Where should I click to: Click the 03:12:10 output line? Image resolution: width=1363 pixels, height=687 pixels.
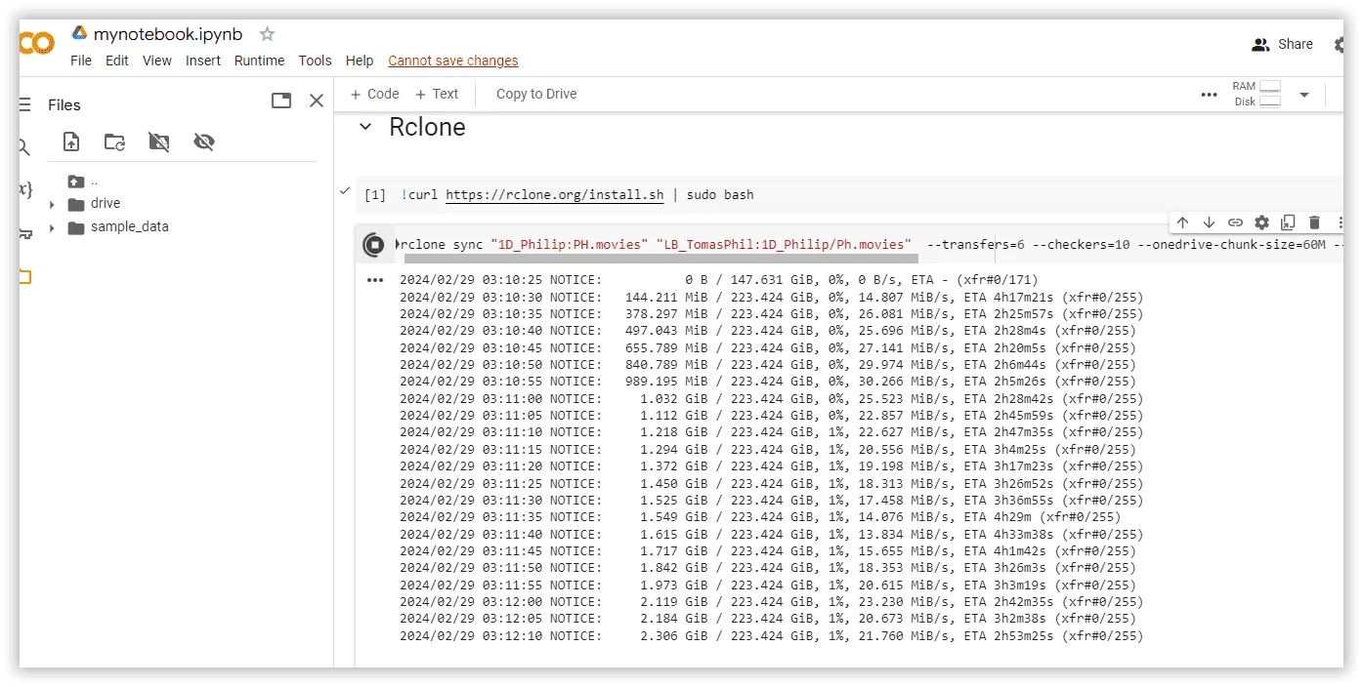(771, 636)
